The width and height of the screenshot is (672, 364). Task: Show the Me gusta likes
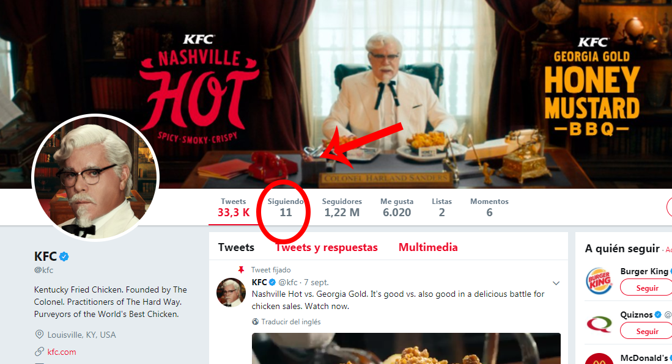point(396,207)
